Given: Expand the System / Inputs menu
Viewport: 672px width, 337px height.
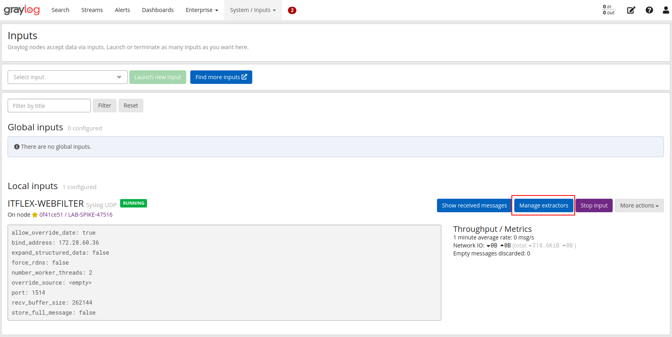Looking at the screenshot, I should [253, 10].
